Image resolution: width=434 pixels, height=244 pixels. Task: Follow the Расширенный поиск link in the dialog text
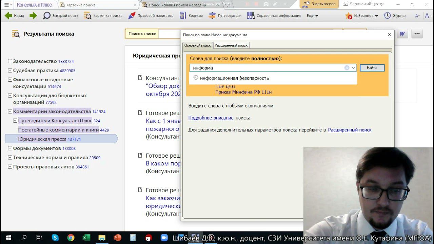350,130
